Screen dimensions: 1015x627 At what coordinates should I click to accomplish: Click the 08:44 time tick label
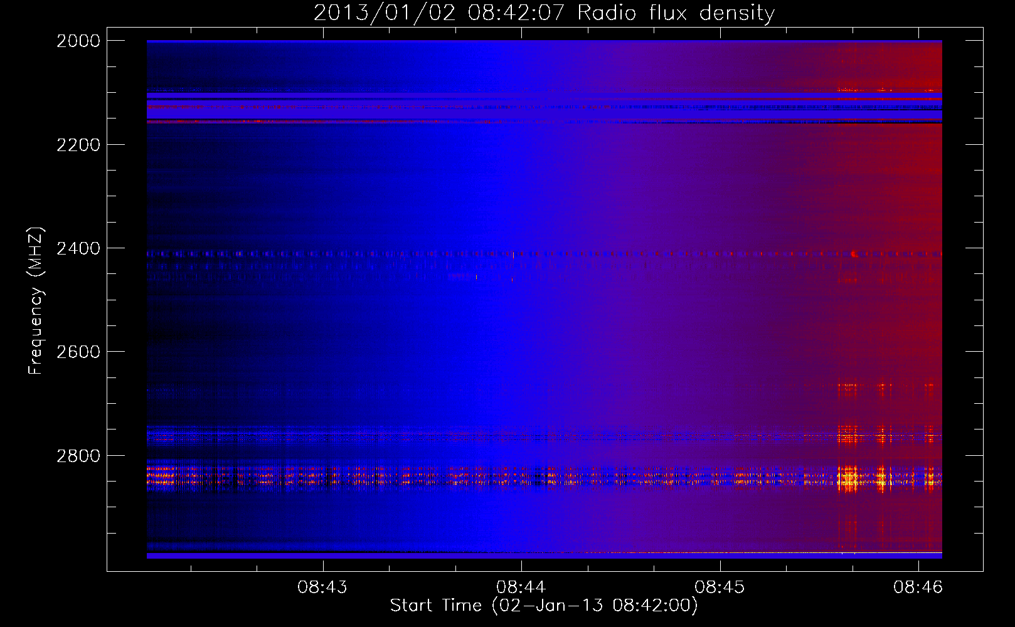click(521, 587)
